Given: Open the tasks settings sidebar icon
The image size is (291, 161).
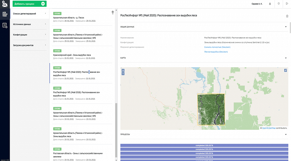Looking at the screenshot, I should coord(5,25).
